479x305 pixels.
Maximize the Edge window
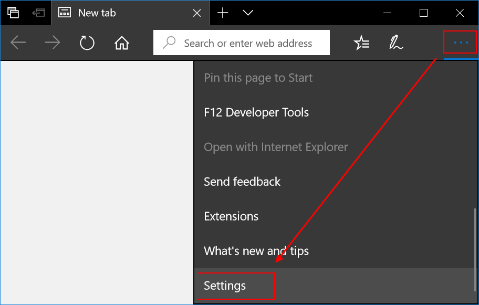[423, 13]
